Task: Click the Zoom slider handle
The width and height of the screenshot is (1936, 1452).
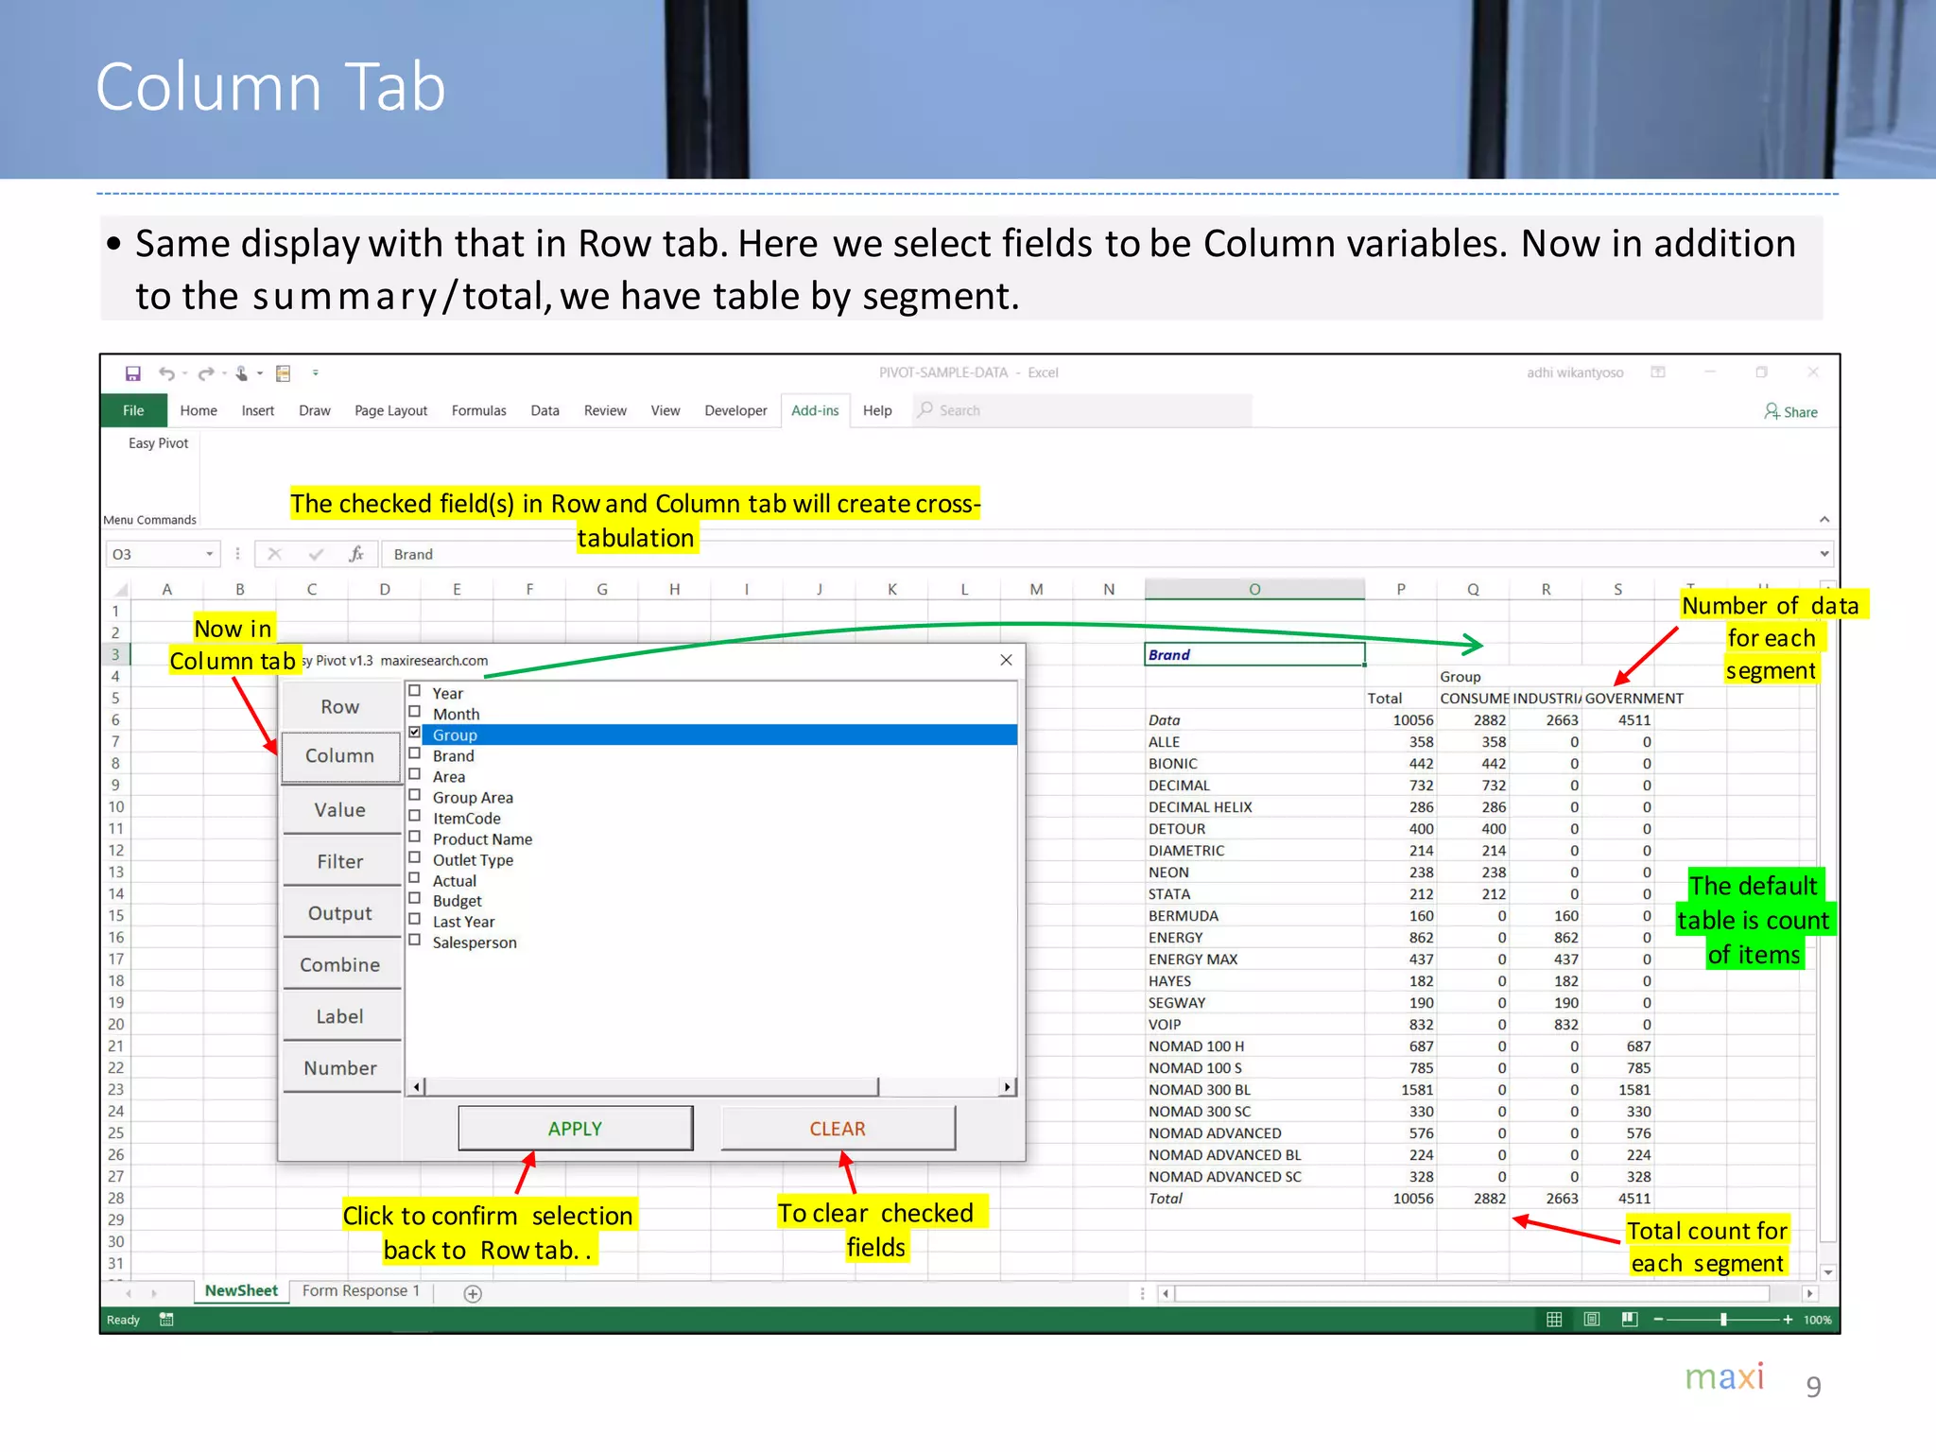Action: pos(1723,1320)
